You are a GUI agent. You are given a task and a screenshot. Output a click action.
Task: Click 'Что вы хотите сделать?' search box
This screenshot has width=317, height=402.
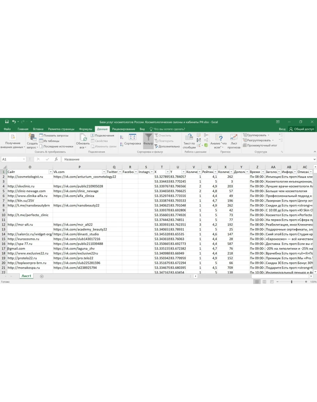(167, 129)
